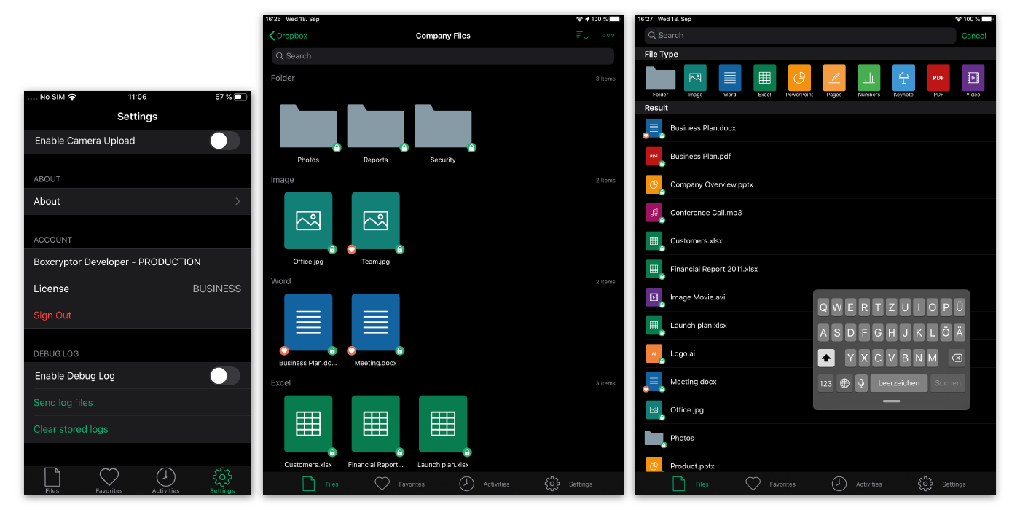
Task: Open Business Plan.pdf search result
Action: (815, 156)
